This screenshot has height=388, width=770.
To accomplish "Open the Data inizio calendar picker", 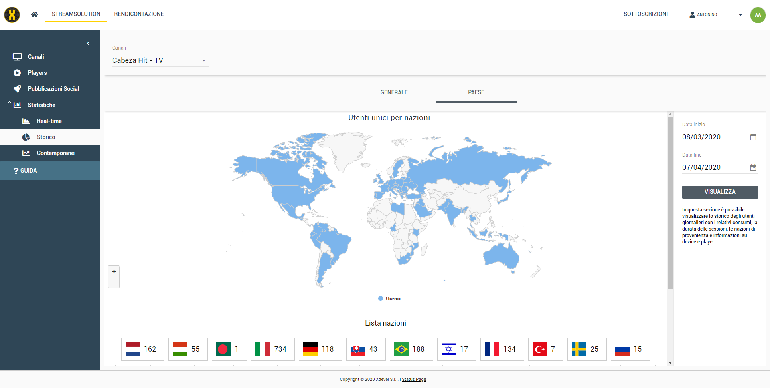I will pyautogui.click(x=753, y=137).
